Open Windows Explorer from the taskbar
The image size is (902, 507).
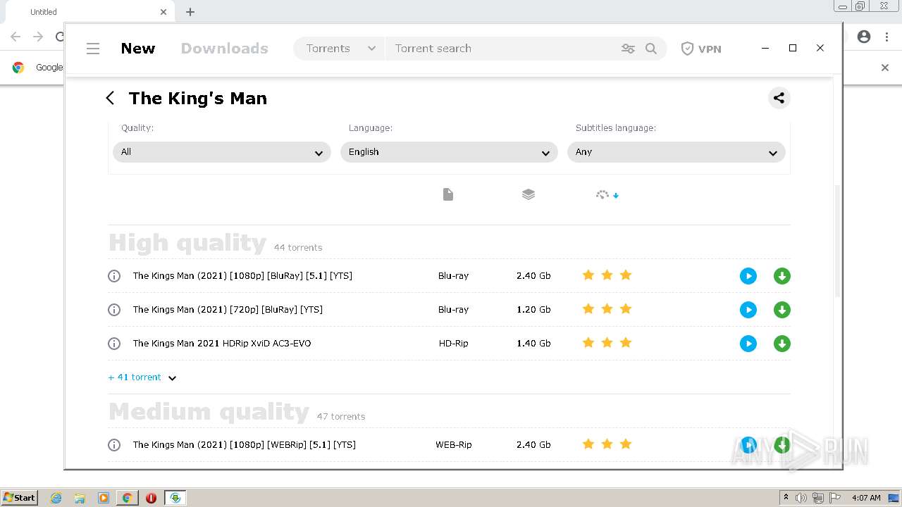[x=80, y=498]
